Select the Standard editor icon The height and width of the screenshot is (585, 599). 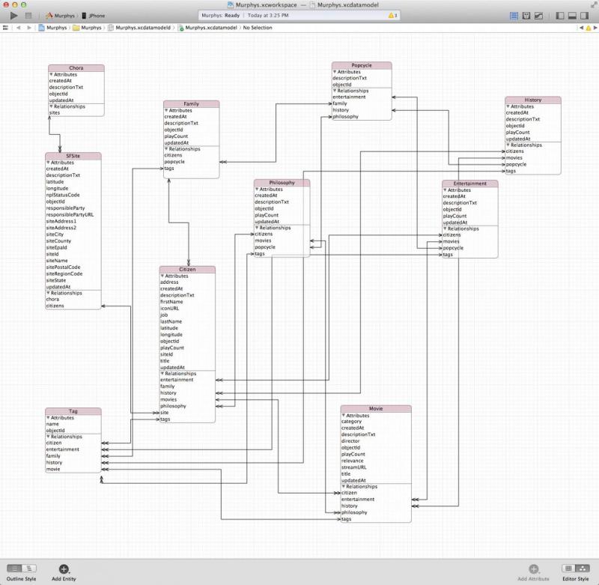pos(514,14)
